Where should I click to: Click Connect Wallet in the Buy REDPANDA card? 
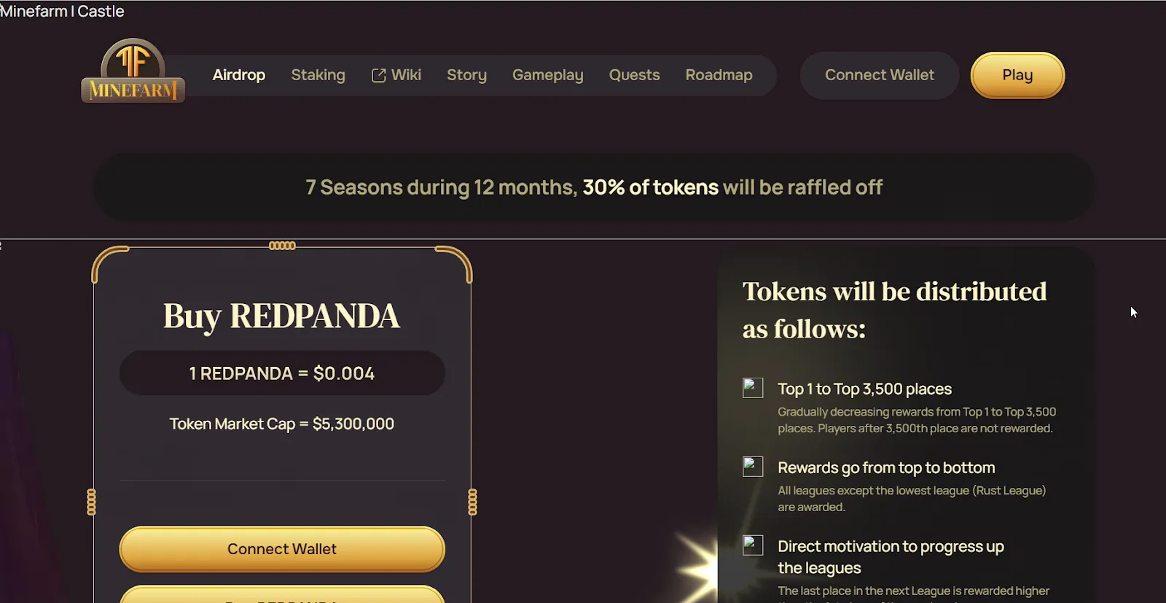tap(282, 549)
